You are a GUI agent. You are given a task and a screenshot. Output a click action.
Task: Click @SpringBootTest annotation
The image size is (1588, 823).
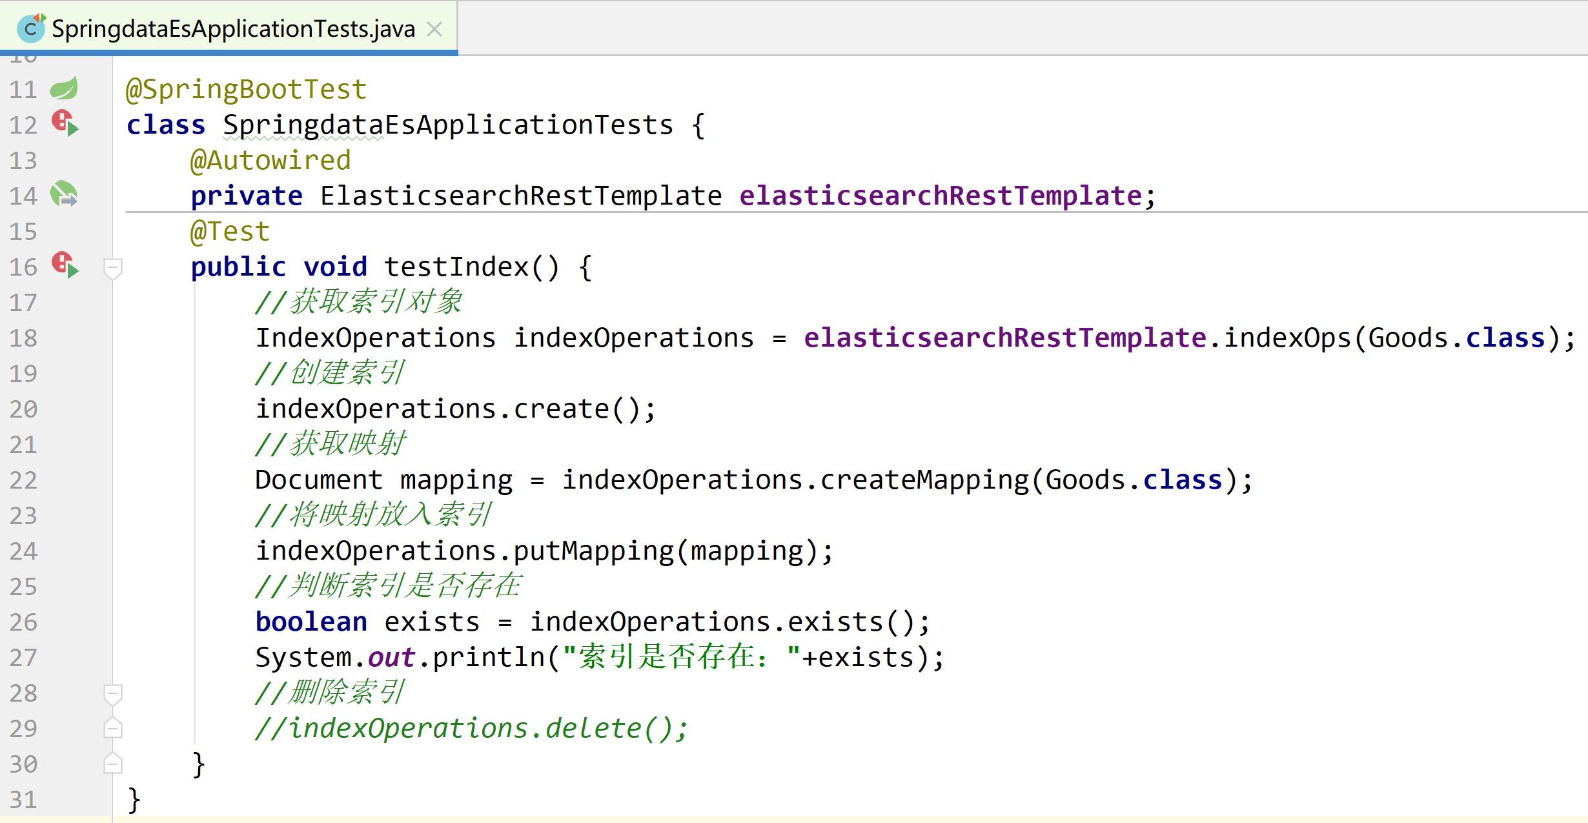(247, 89)
